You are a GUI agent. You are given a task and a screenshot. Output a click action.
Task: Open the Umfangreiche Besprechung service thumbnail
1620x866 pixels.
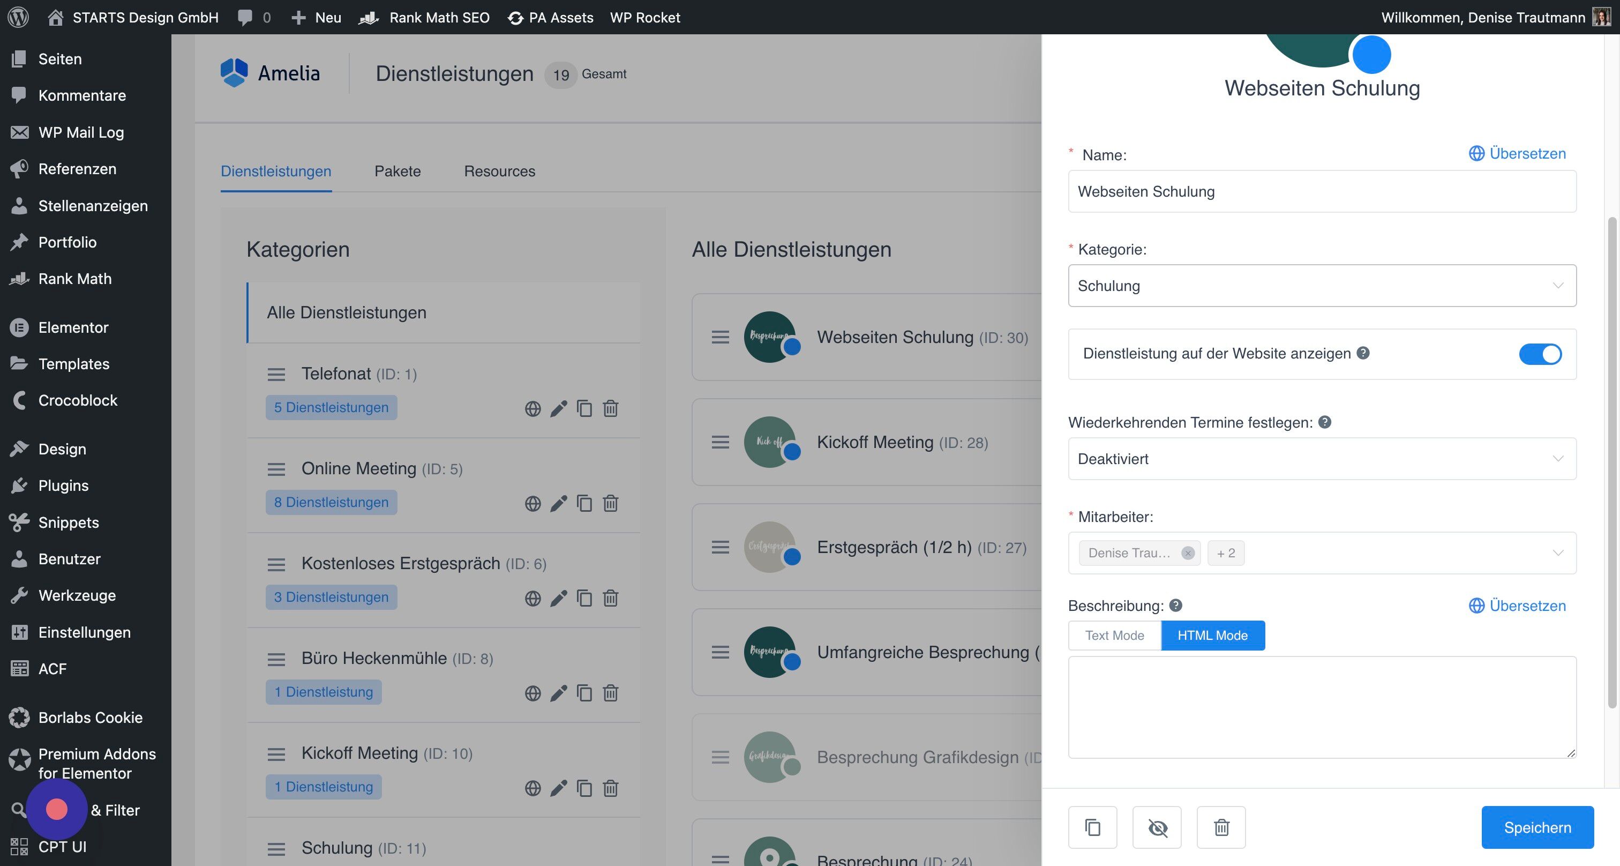[x=769, y=652]
